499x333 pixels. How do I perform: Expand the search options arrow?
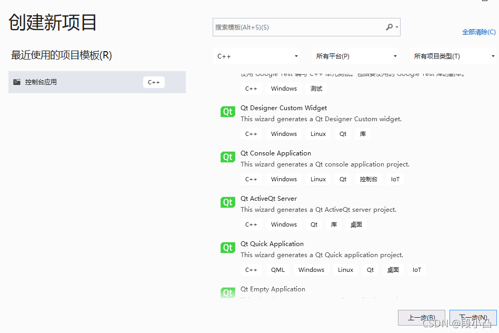pyautogui.click(x=397, y=27)
